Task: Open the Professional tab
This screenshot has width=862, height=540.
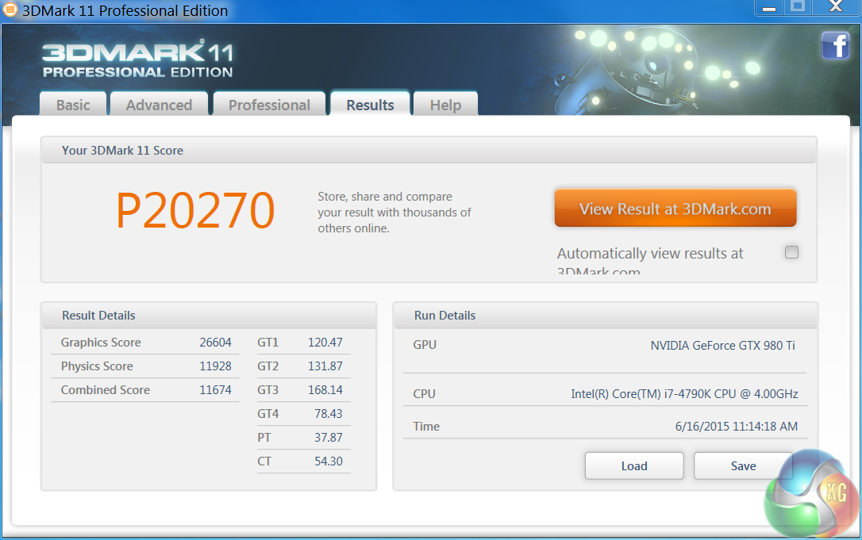Action: (x=269, y=105)
